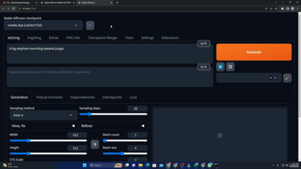Click the Width number field showing 512
Screen dimensions: 301x169
(x=77, y=135)
